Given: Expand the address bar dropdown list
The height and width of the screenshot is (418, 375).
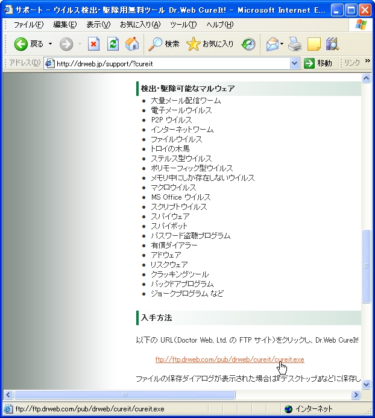Looking at the screenshot, I should pyautogui.click(x=294, y=64).
